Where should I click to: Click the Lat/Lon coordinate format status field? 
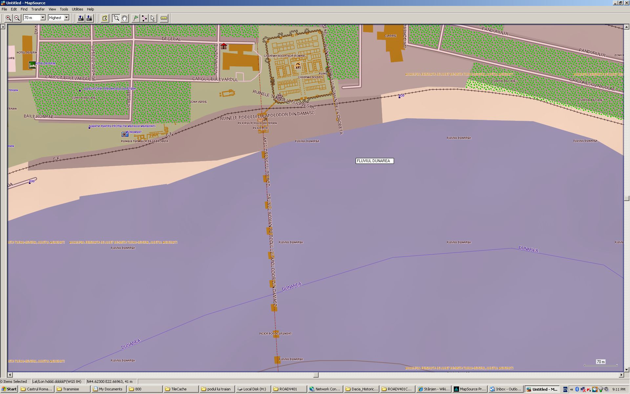pyautogui.click(x=58, y=382)
